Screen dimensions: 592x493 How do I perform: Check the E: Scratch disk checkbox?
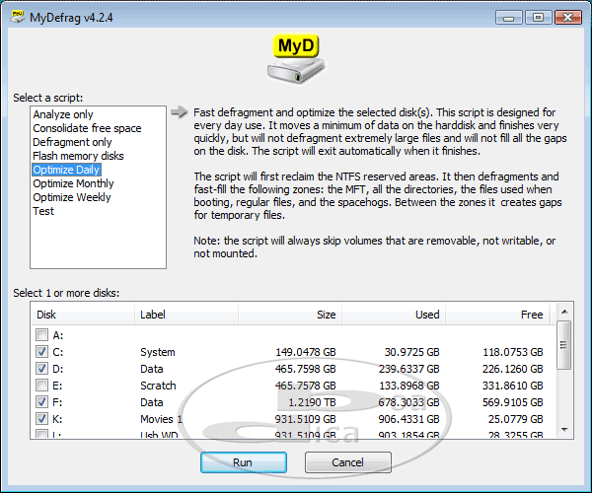[41, 386]
